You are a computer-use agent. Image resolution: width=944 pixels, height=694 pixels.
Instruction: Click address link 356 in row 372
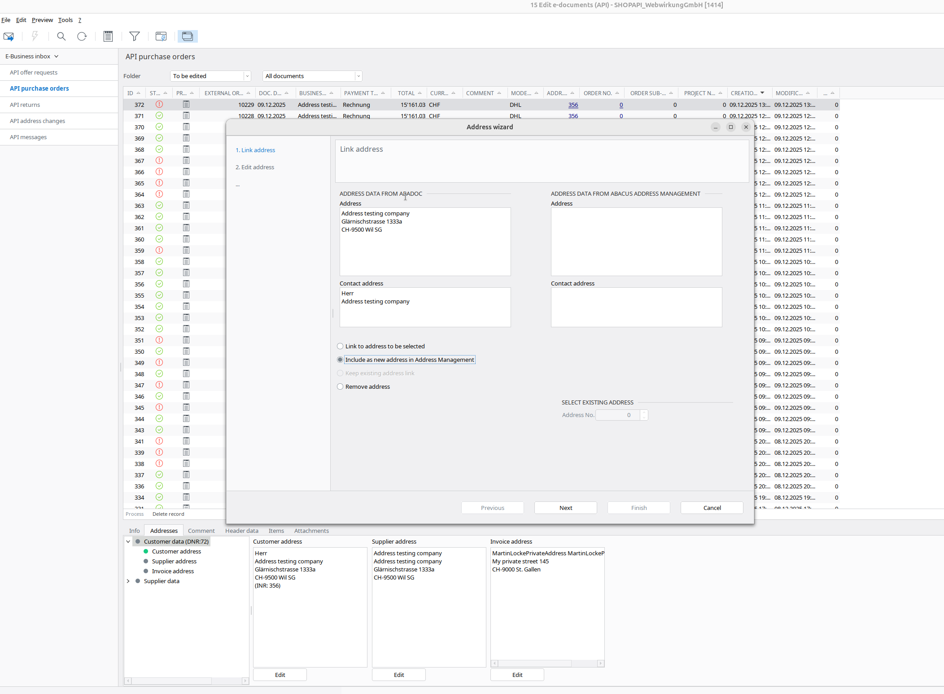(x=573, y=105)
